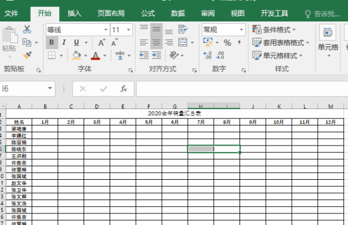The image size is (348, 225).
Task: Toggle align text right icon
Action: 169,42
